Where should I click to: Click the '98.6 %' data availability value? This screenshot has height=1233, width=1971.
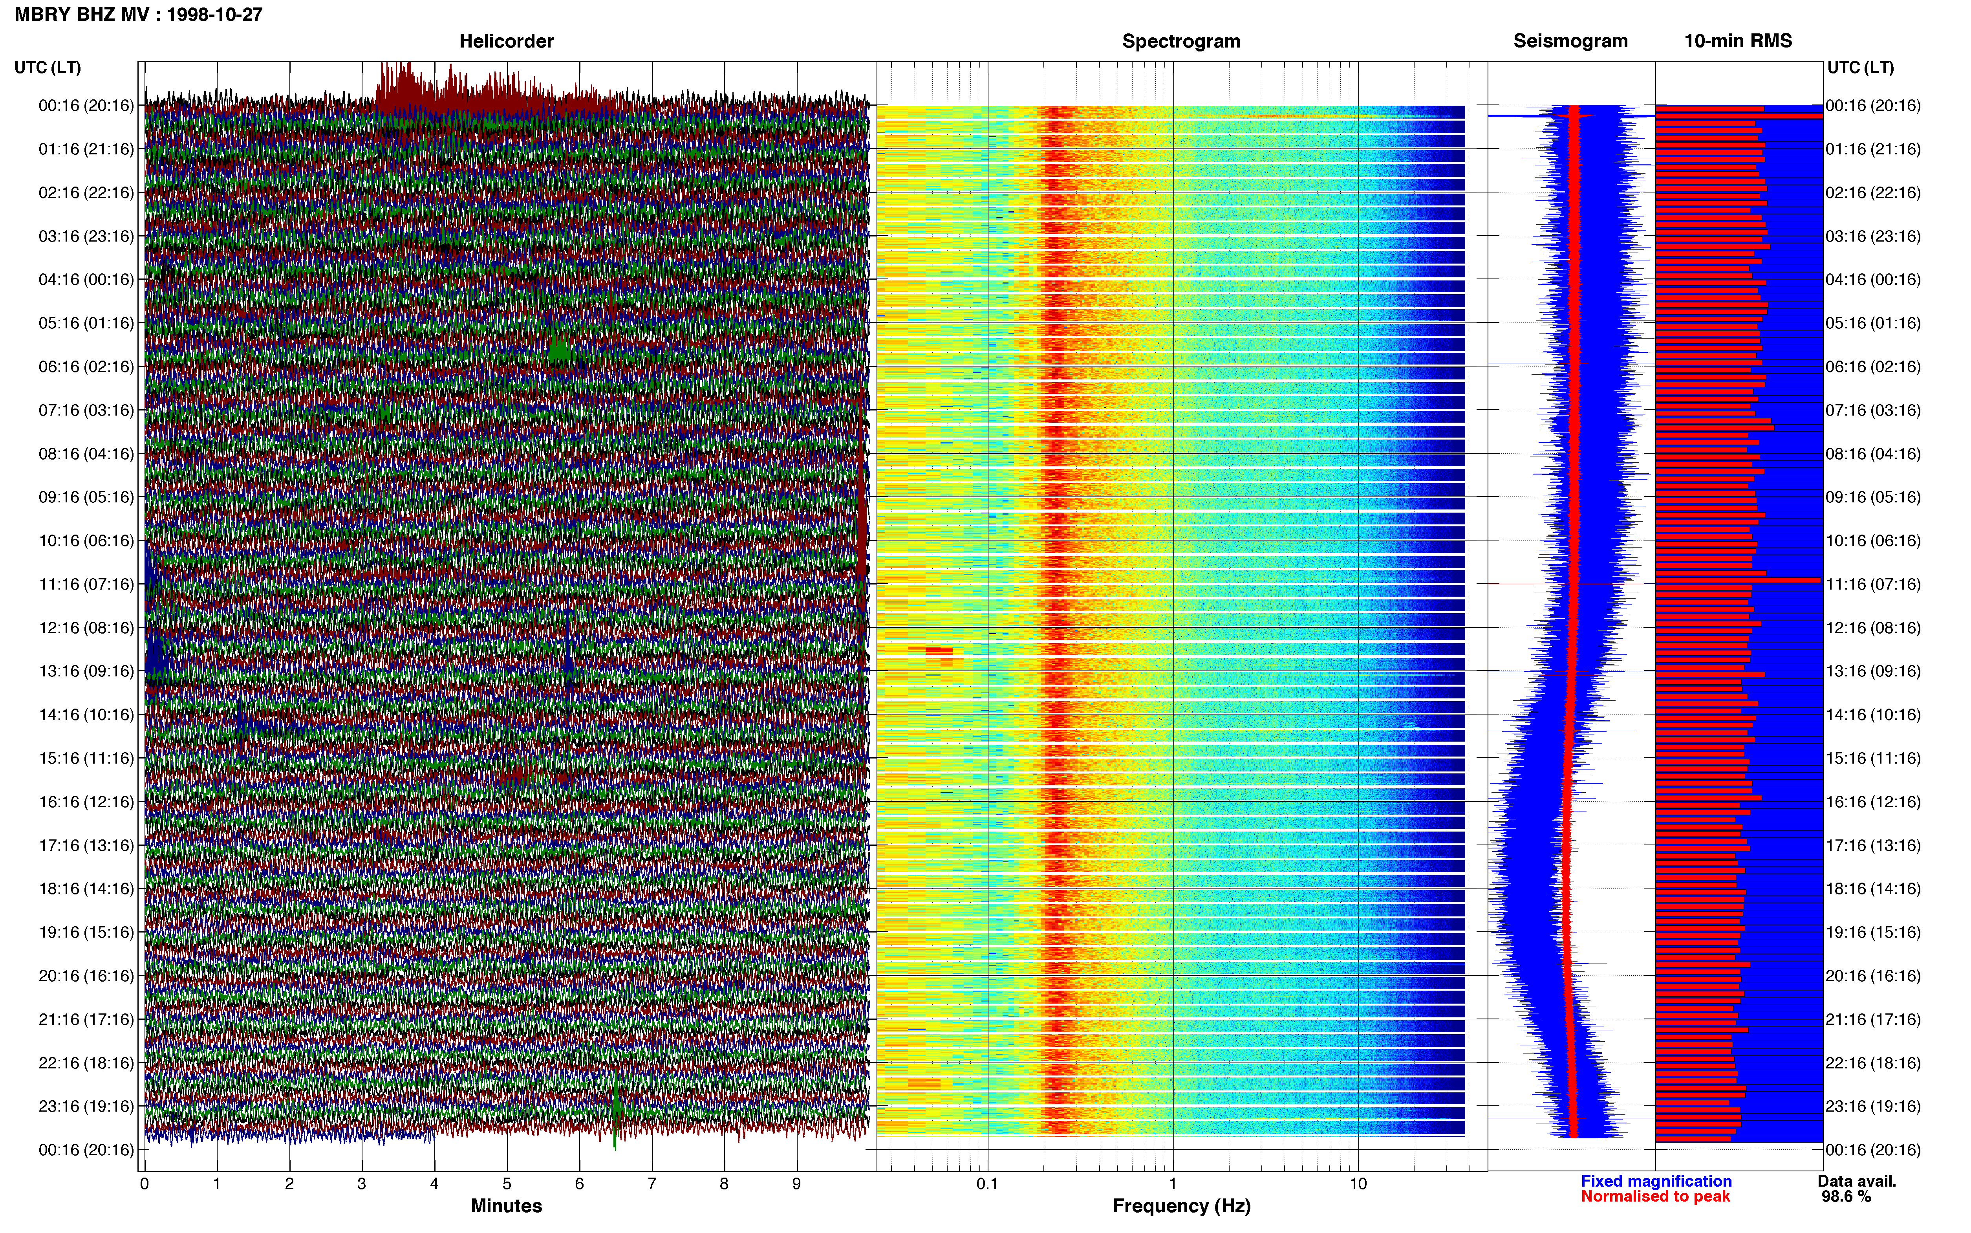point(1846,1196)
